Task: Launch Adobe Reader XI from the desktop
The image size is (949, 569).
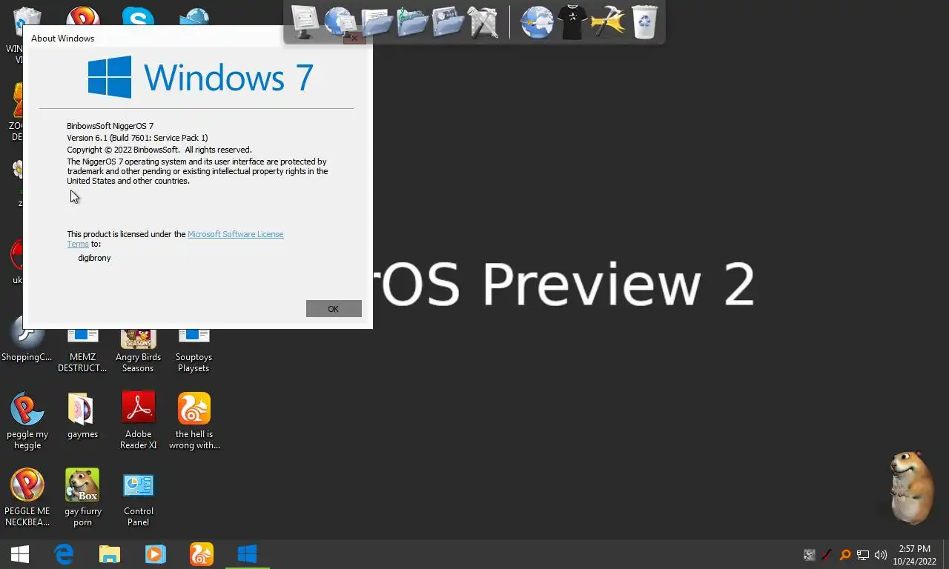Action: point(139,421)
